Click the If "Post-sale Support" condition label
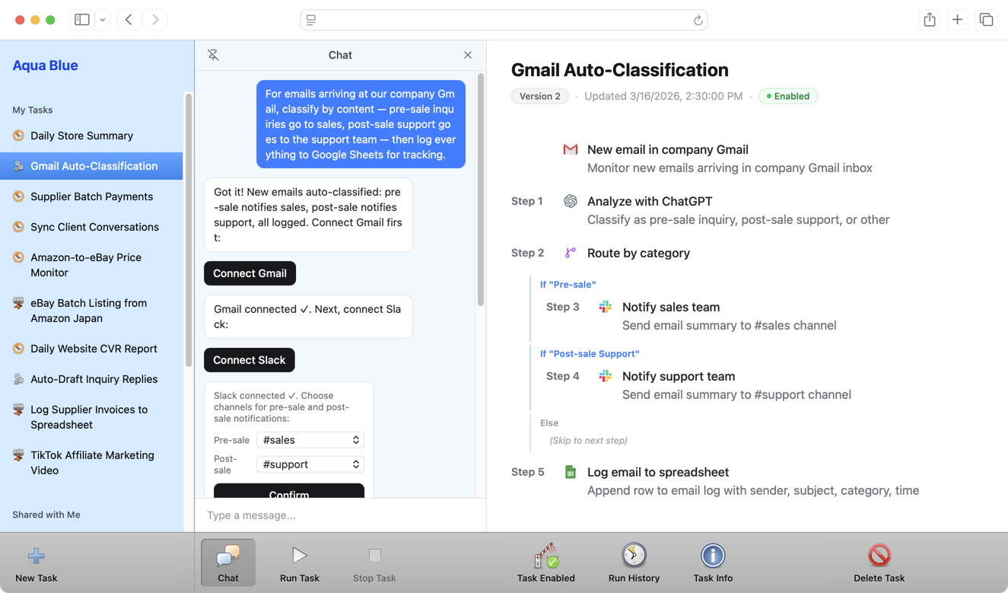The width and height of the screenshot is (1008, 593). click(590, 354)
